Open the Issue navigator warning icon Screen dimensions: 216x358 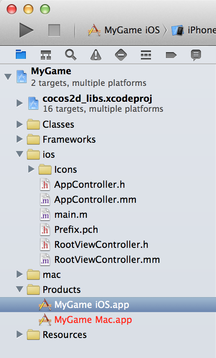[96, 55]
